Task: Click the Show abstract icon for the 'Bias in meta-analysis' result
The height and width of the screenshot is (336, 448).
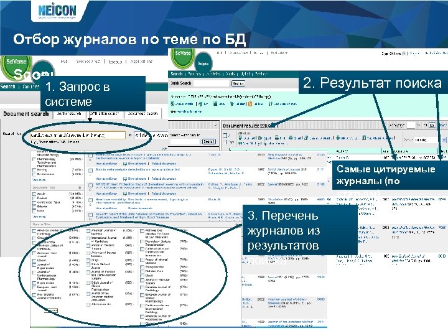Action: 125,179
